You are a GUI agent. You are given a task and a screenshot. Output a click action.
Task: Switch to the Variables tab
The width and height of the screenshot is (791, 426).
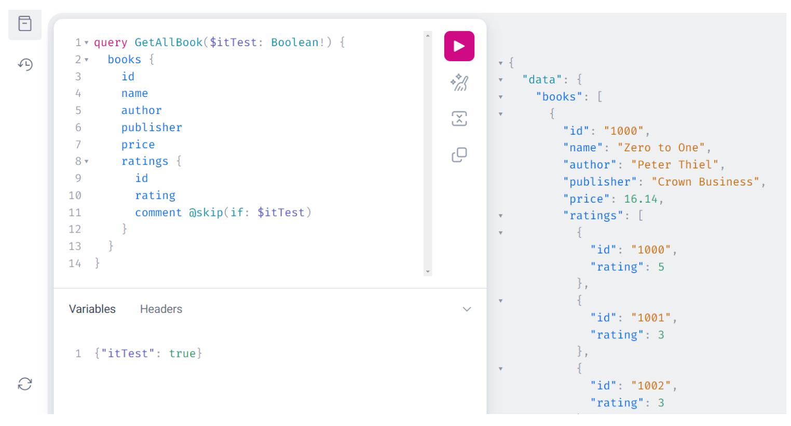click(x=92, y=309)
